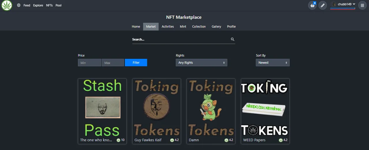Open Explore in top navigation
The image size is (369, 150).
coord(38,5)
